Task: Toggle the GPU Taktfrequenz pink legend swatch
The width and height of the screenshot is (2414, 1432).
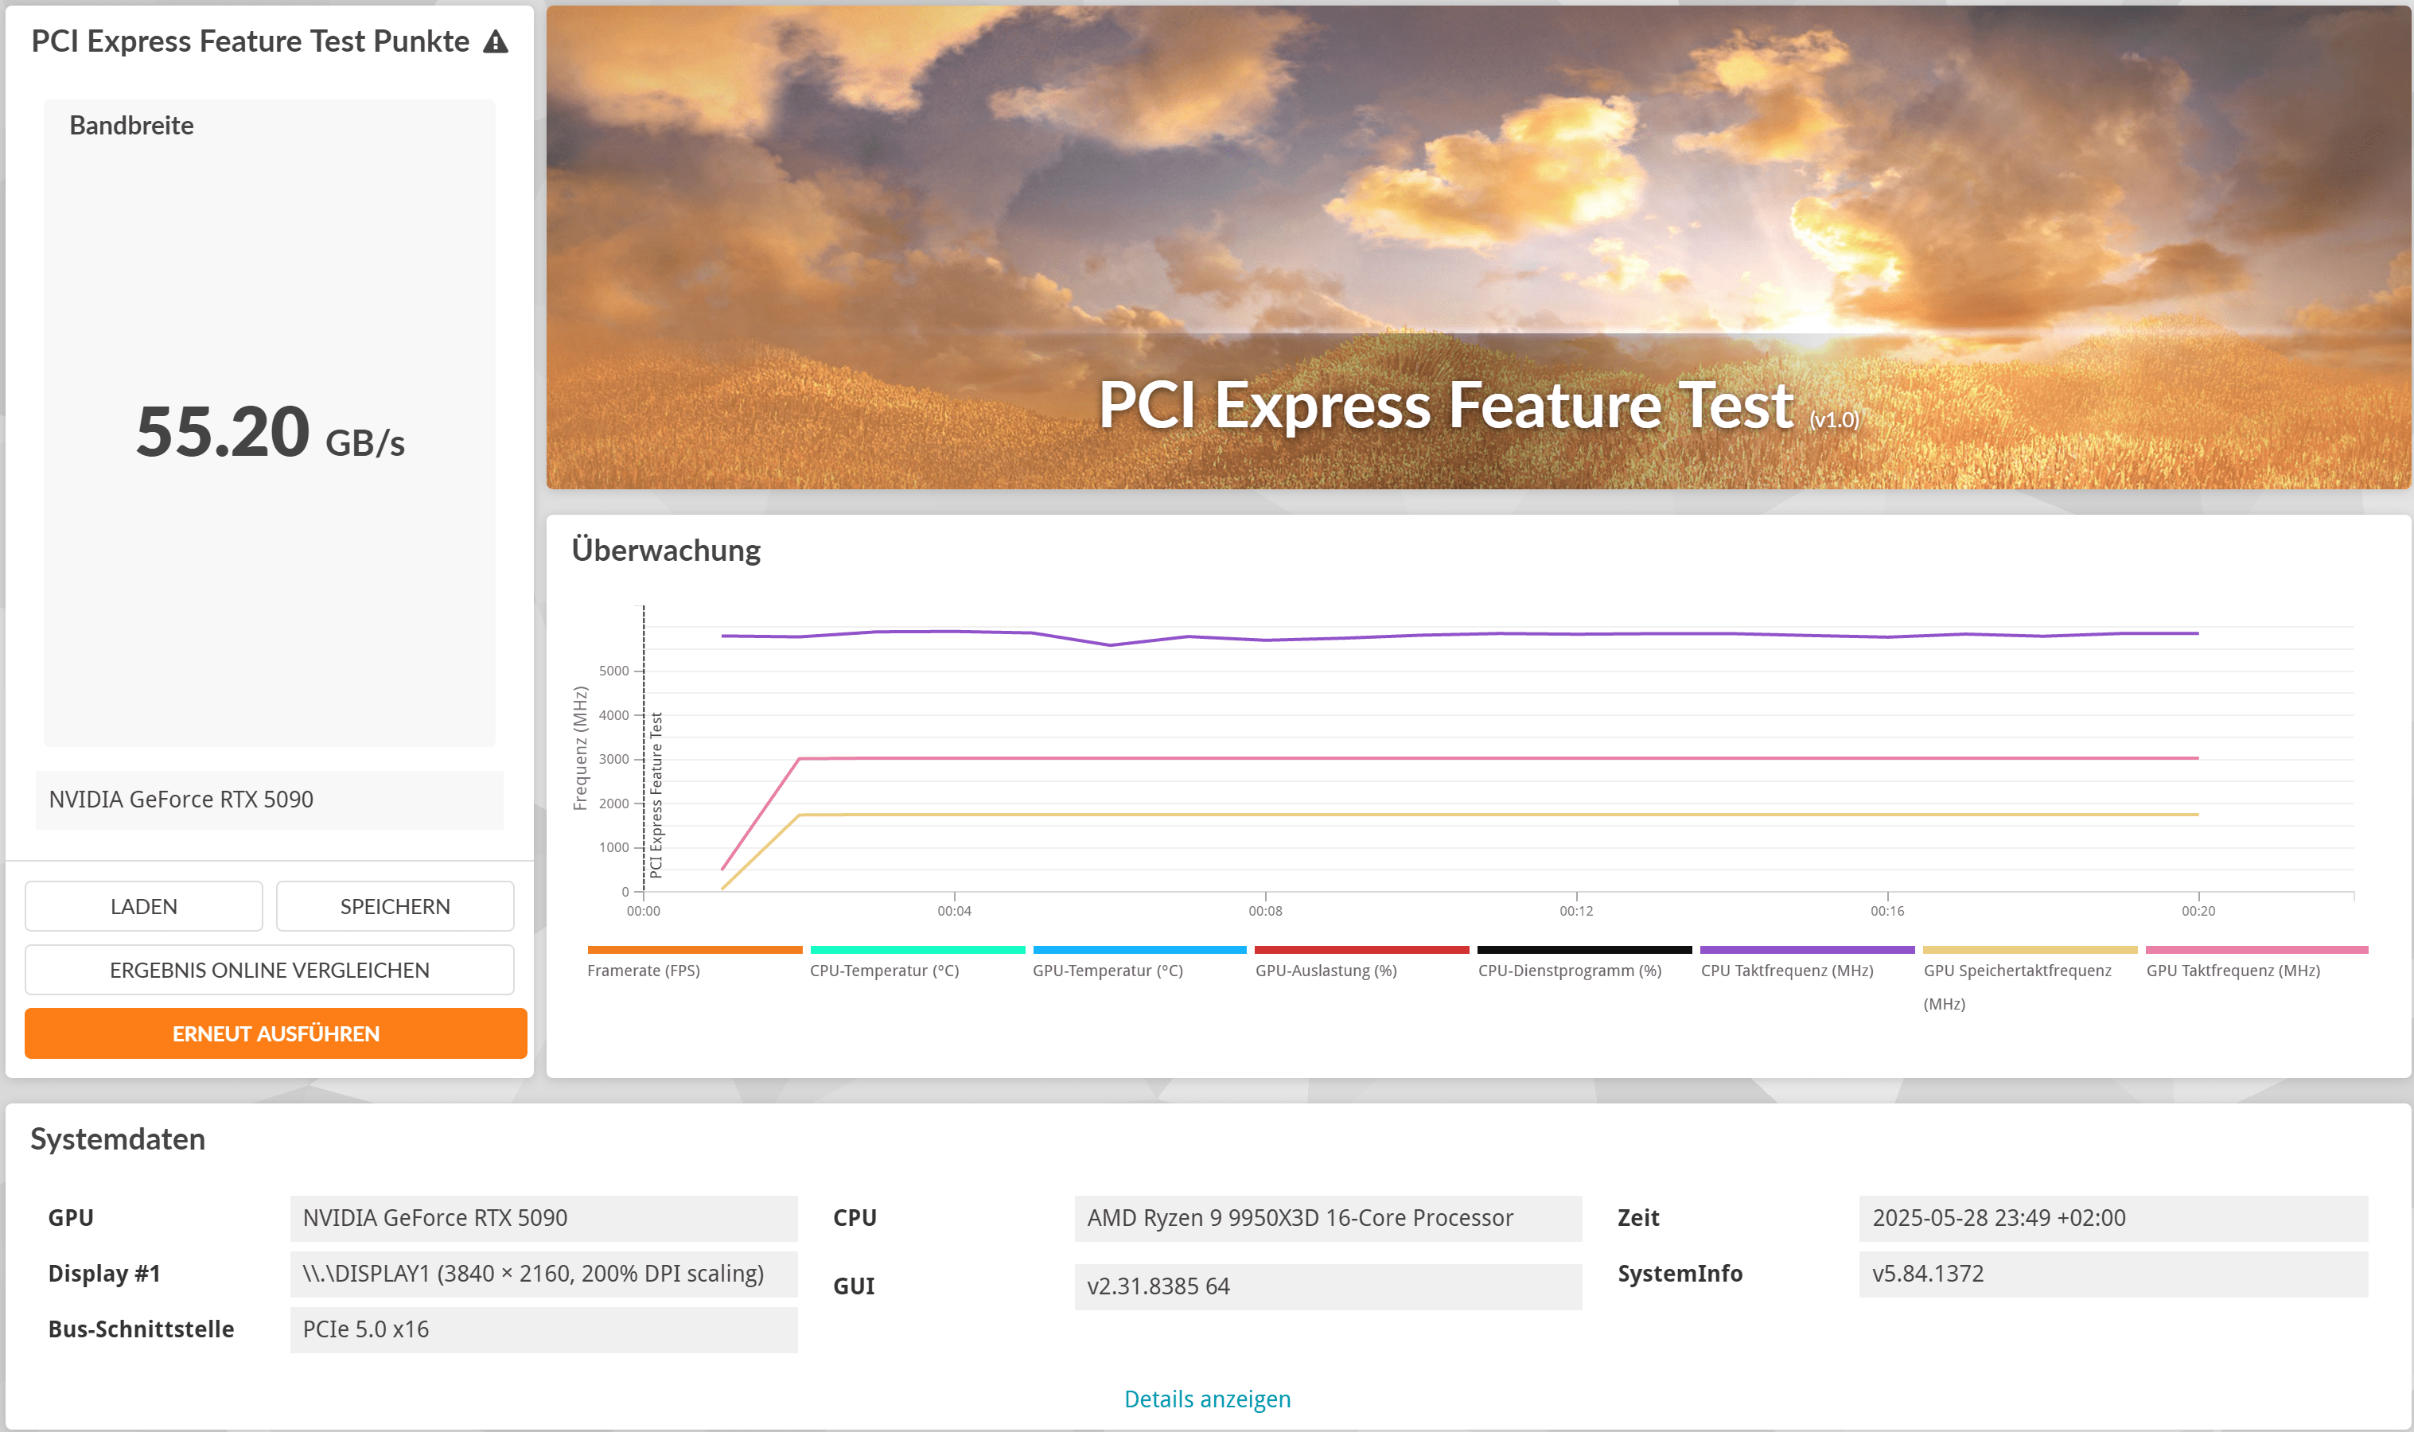Action: pos(2256,951)
